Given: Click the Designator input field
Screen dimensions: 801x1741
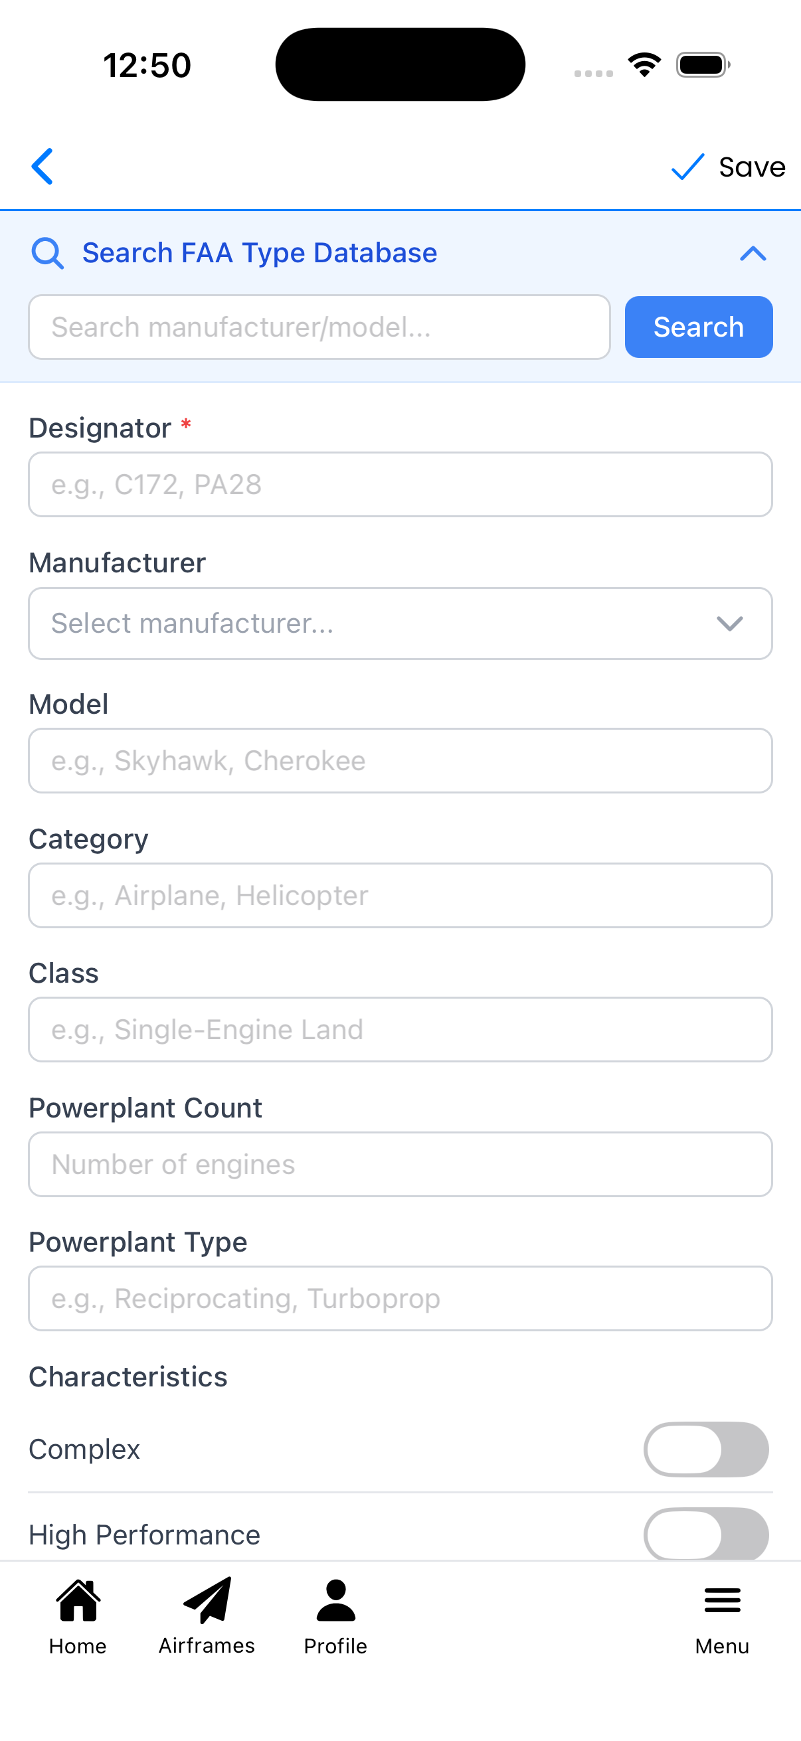Looking at the screenshot, I should tap(400, 485).
